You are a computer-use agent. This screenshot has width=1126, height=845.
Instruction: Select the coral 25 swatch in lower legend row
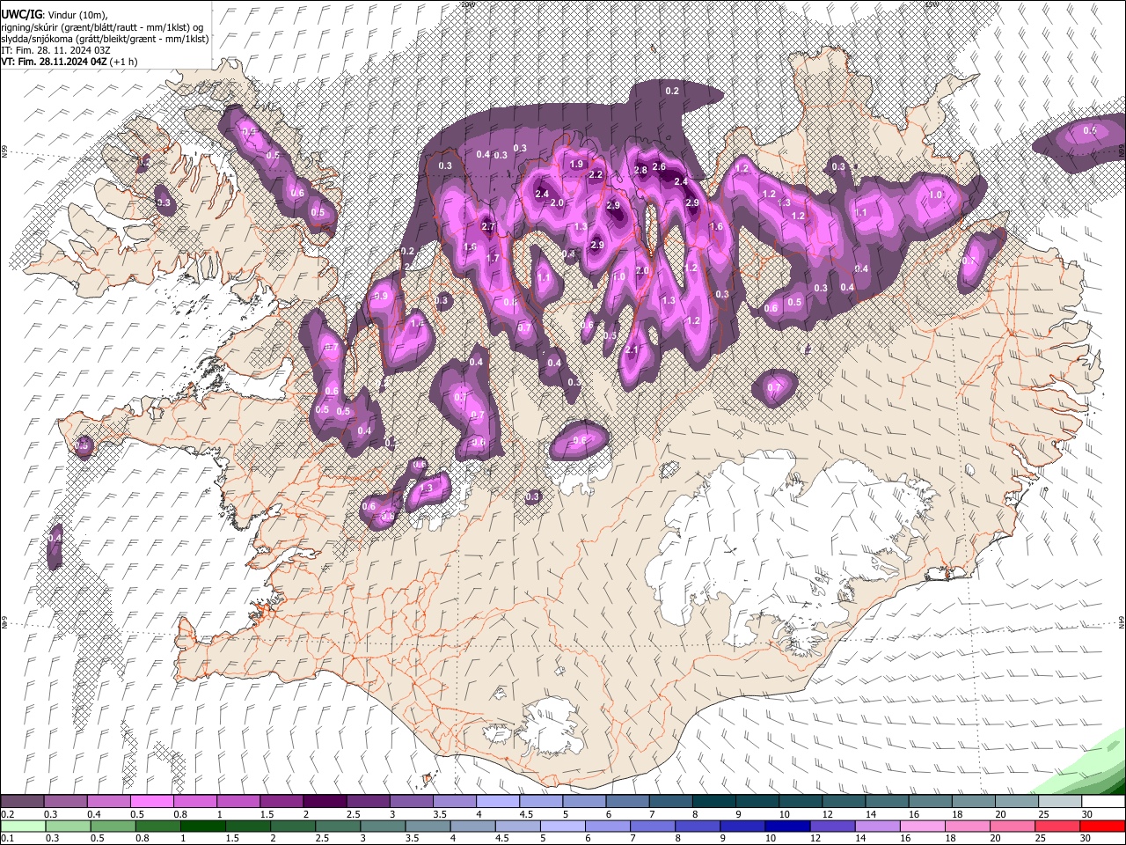click(1057, 826)
